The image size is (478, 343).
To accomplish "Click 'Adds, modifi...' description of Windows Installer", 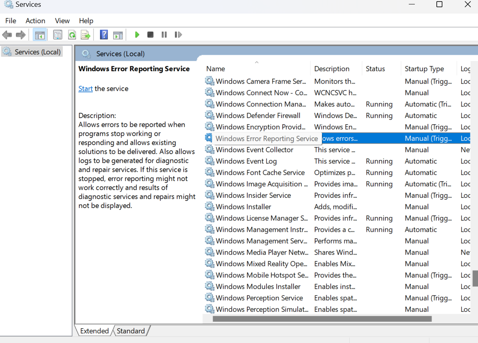I will 335,207.
